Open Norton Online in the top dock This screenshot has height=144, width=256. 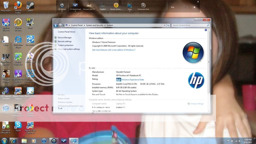(x=116, y=7)
